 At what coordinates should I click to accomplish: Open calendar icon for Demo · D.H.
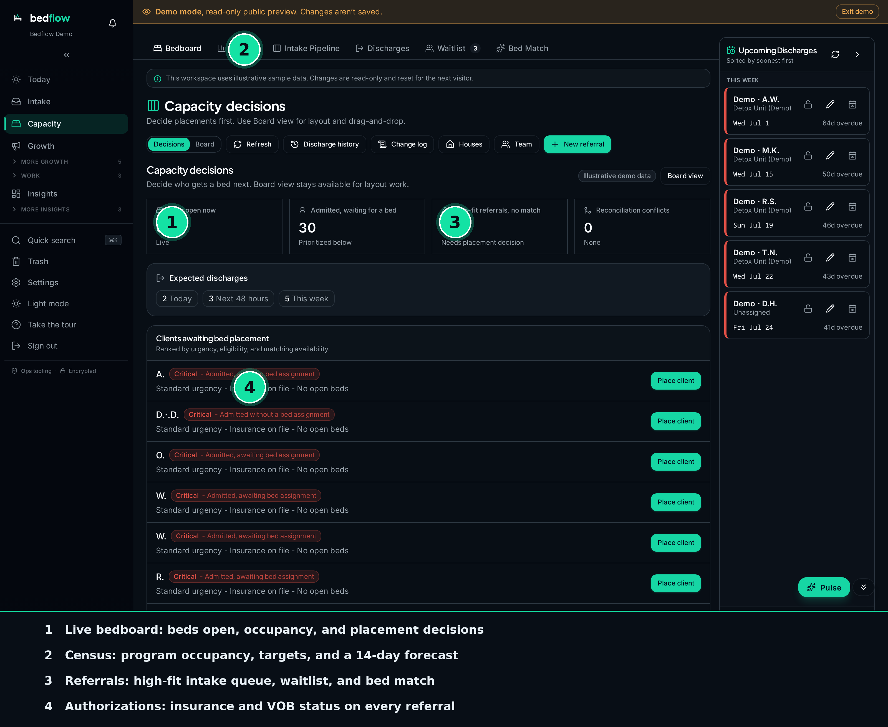[x=852, y=309]
